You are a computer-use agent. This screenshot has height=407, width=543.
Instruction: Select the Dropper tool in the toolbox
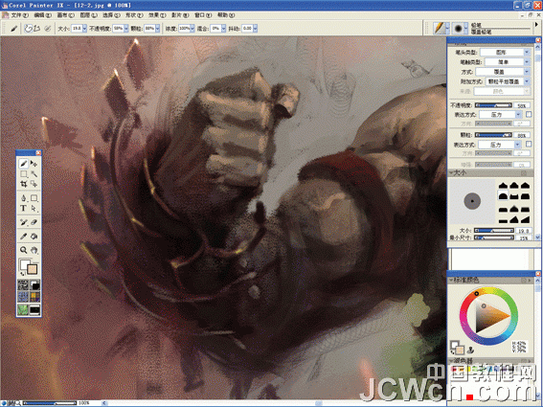24,237
